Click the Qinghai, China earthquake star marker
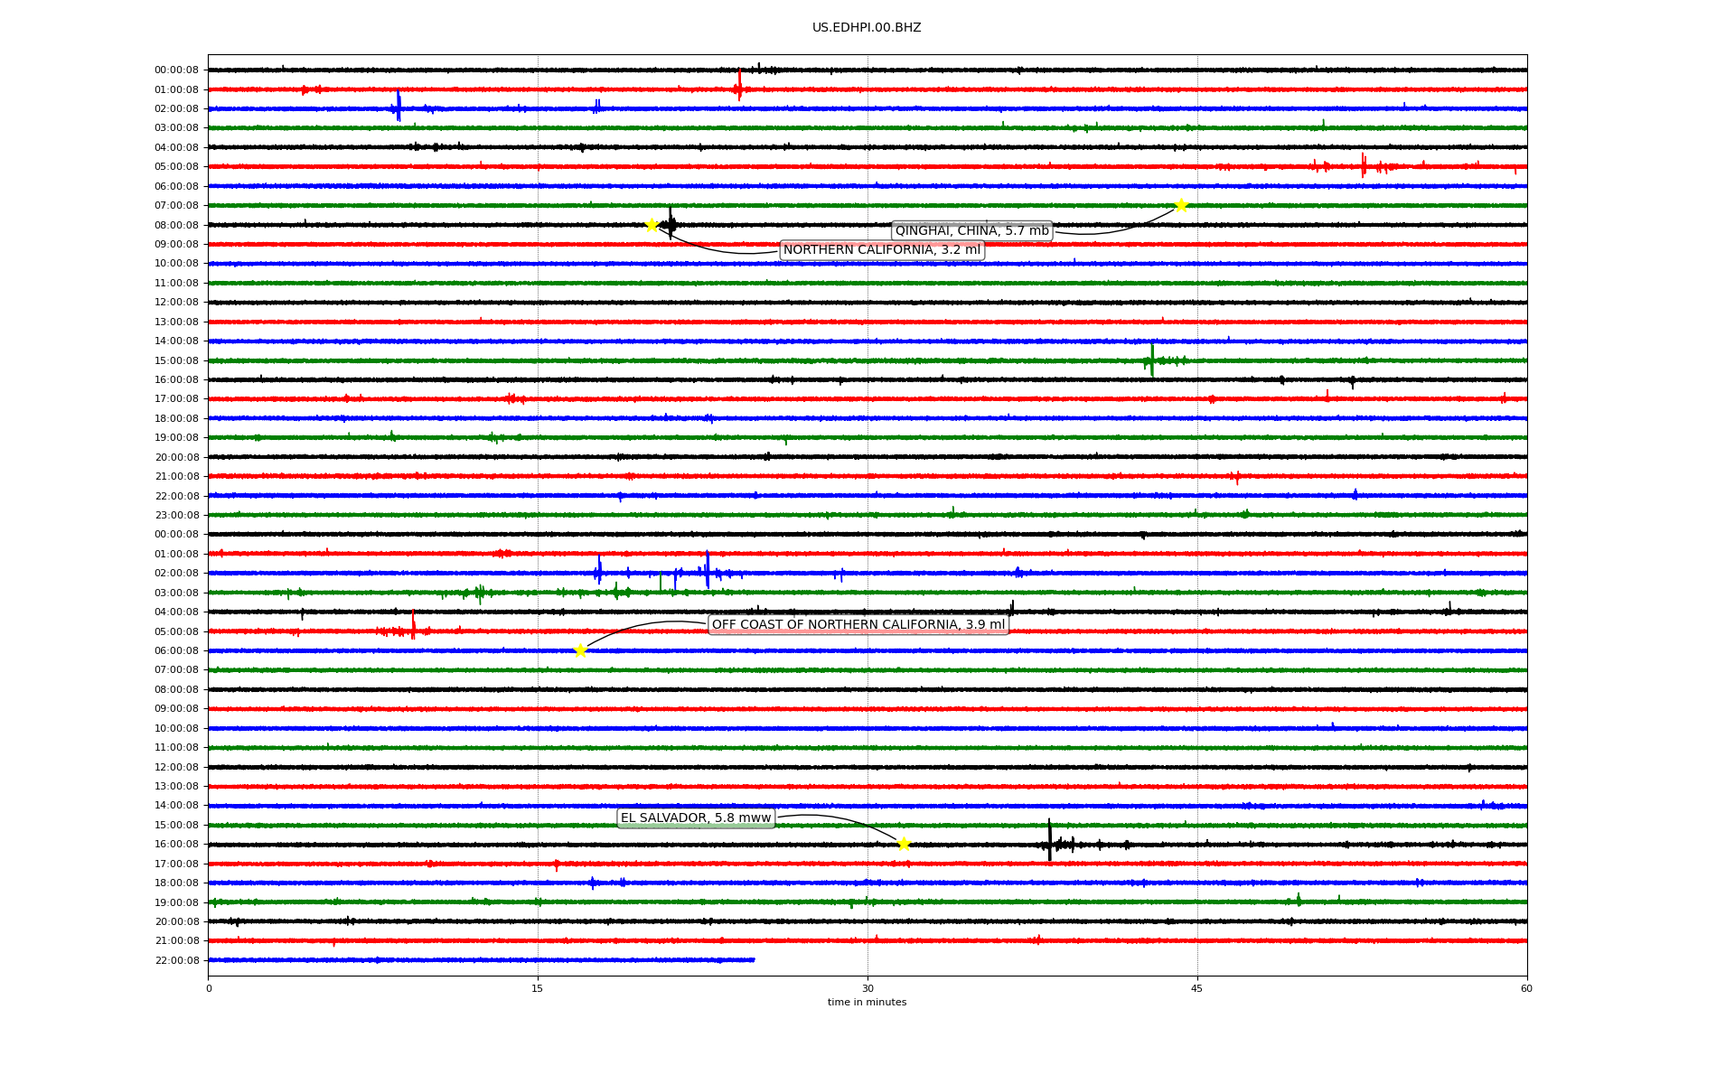Screen dimensions: 1735x1084 1180,205
